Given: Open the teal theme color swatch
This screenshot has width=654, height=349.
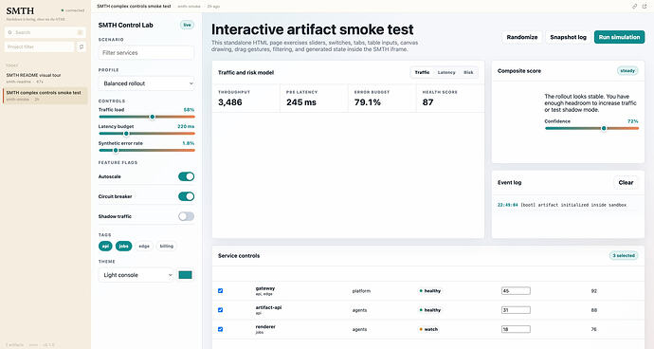Looking at the screenshot, I should [x=185, y=275].
